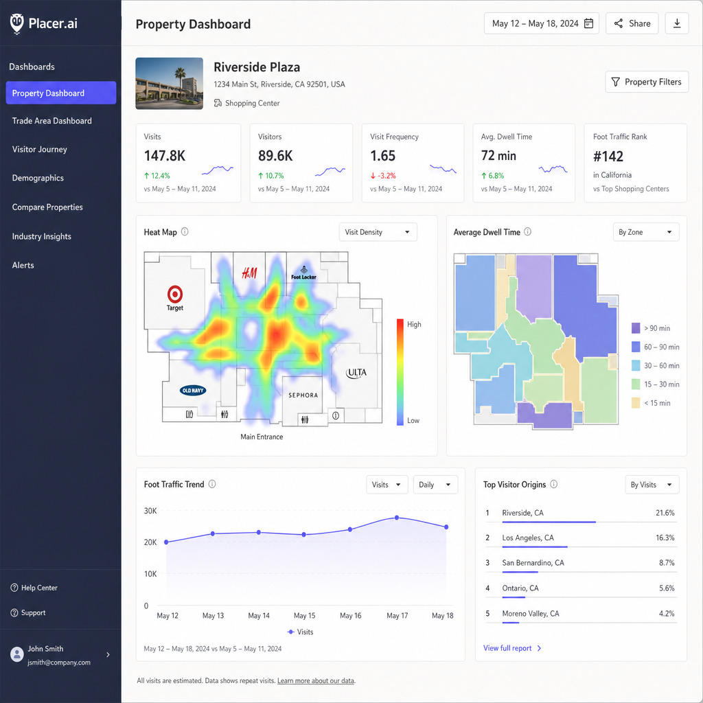The image size is (703, 703).
Task: Click the Target logo on heat map
Action: [x=175, y=298]
